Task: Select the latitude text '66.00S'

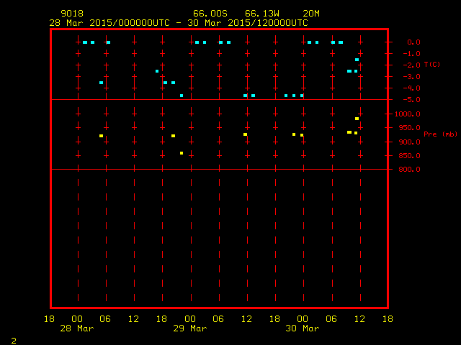Action: tap(210, 14)
